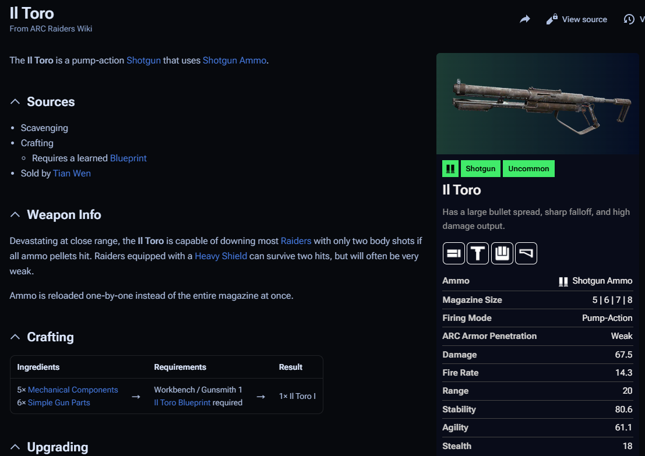This screenshot has width=645, height=456.
Task: Click the Uncommon rarity tag
Action: [x=528, y=169]
